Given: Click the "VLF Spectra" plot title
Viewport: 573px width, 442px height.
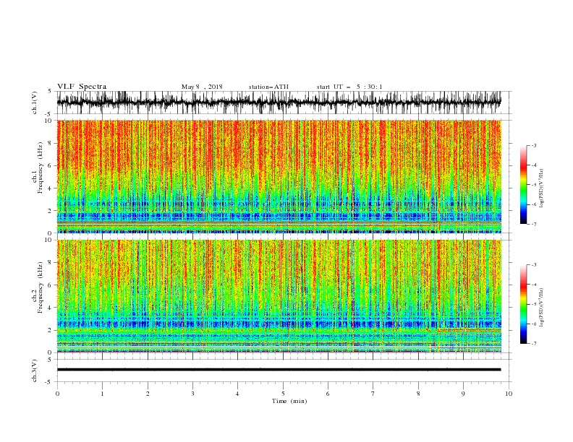Looking at the screenshot, I should click(x=82, y=87).
